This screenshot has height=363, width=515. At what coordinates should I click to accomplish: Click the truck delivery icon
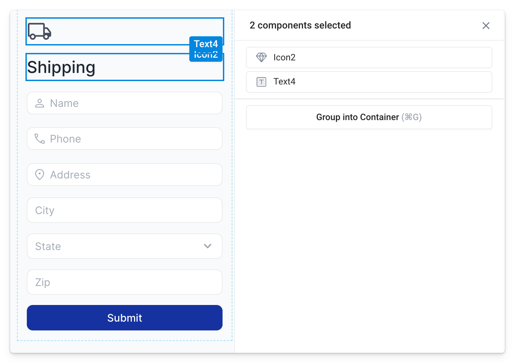[x=40, y=32]
